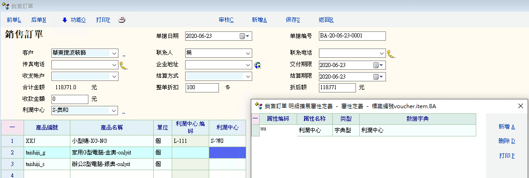Image resolution: width=529 pixels, height=178 pixels.
Task: Click 打印 P in the attribute dialog
Action: point(507,156)
